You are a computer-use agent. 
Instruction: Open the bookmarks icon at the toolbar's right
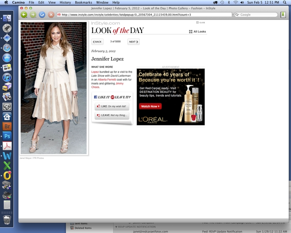(283, 14)
